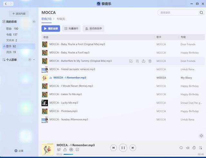Share Butterflies In My Tummy song
The width and height of the screenshot is (206, 158).
(x=144, y=61)
